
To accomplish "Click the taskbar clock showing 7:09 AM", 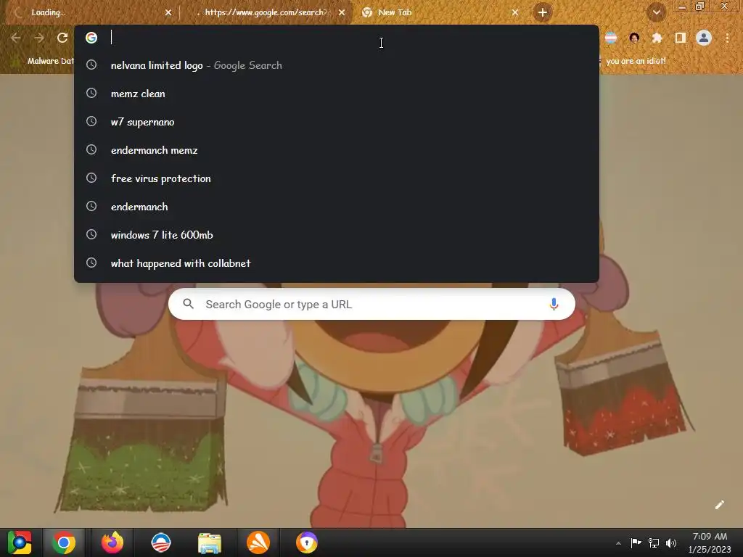I will pyautogui.click(x=710, y=542).
